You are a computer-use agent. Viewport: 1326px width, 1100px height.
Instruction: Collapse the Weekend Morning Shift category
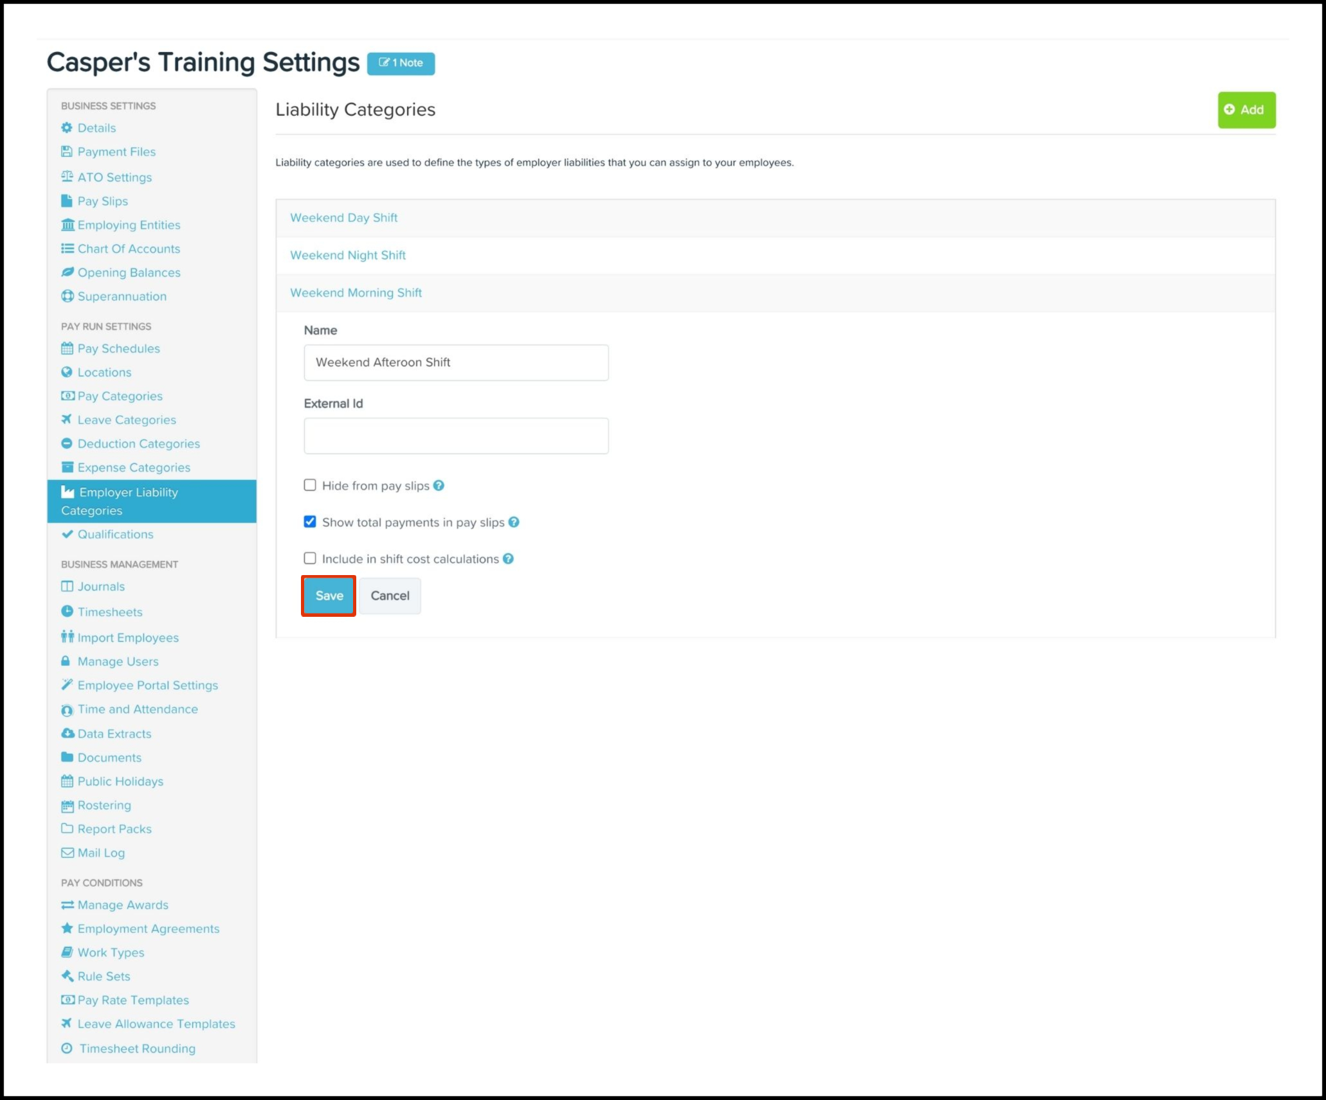pyautogui.click(x=356, y=293)
